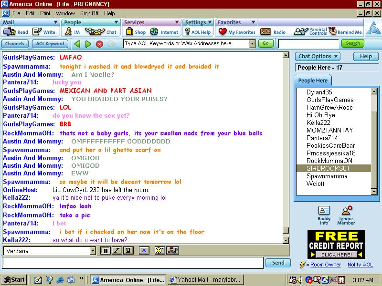
Task: Click the volume speaker tray icon
Action: (299, 280)
